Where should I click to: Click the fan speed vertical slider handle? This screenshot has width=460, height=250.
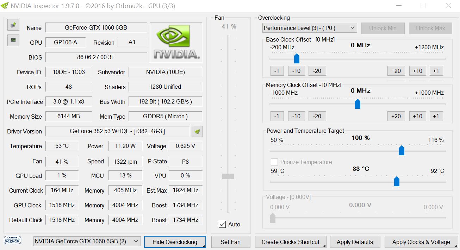[x=228, y=176]
